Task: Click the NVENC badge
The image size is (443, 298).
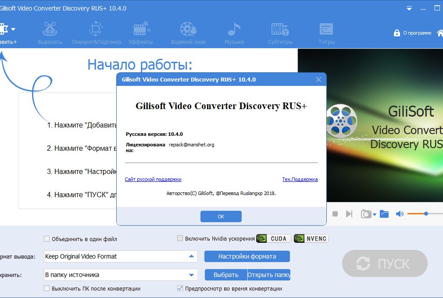Action: 311,238
